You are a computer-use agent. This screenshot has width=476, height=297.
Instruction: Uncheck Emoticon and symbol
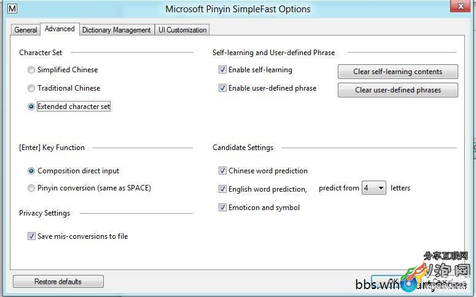tap(222, 208)
